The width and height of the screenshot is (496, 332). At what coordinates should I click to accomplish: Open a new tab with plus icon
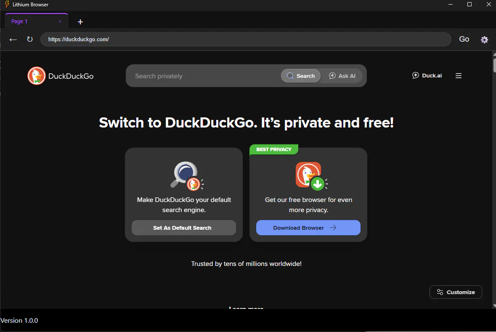[80, 22]
